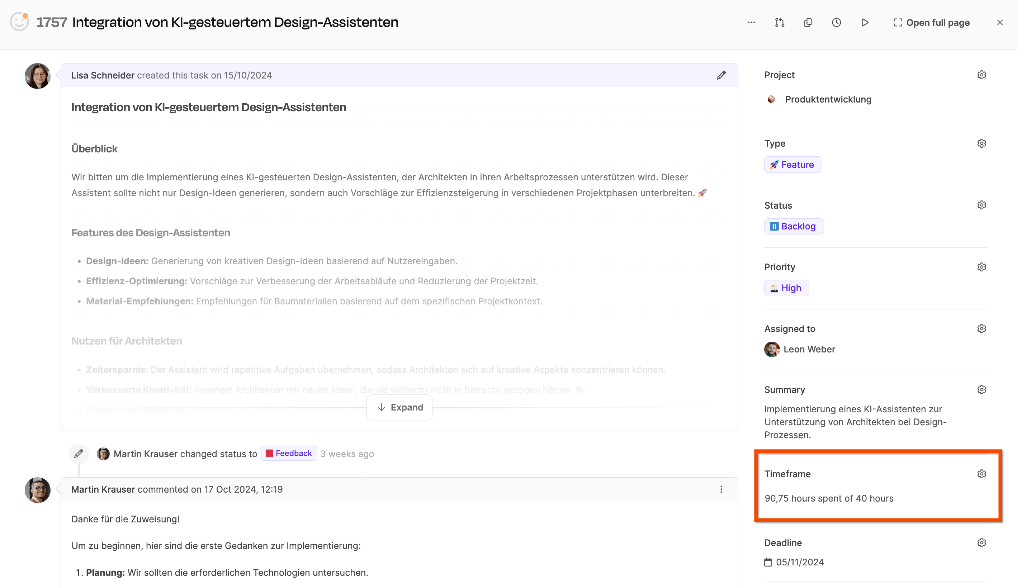1017x588 pixels.
Task: Open the Feature type selector
Action: 793,165
